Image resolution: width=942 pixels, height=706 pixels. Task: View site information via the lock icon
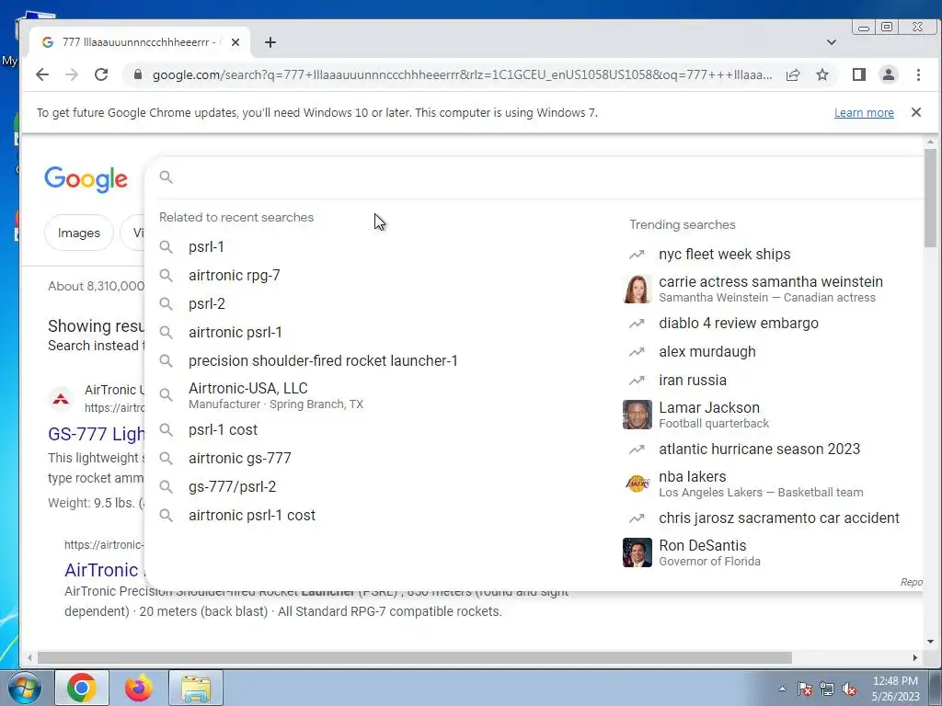point(138,74)
